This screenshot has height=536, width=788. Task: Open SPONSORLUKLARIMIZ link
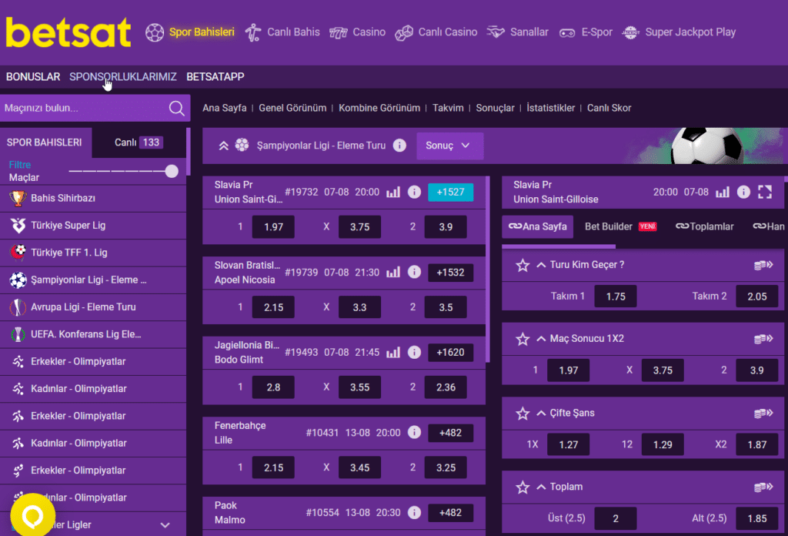click(123, 77)
